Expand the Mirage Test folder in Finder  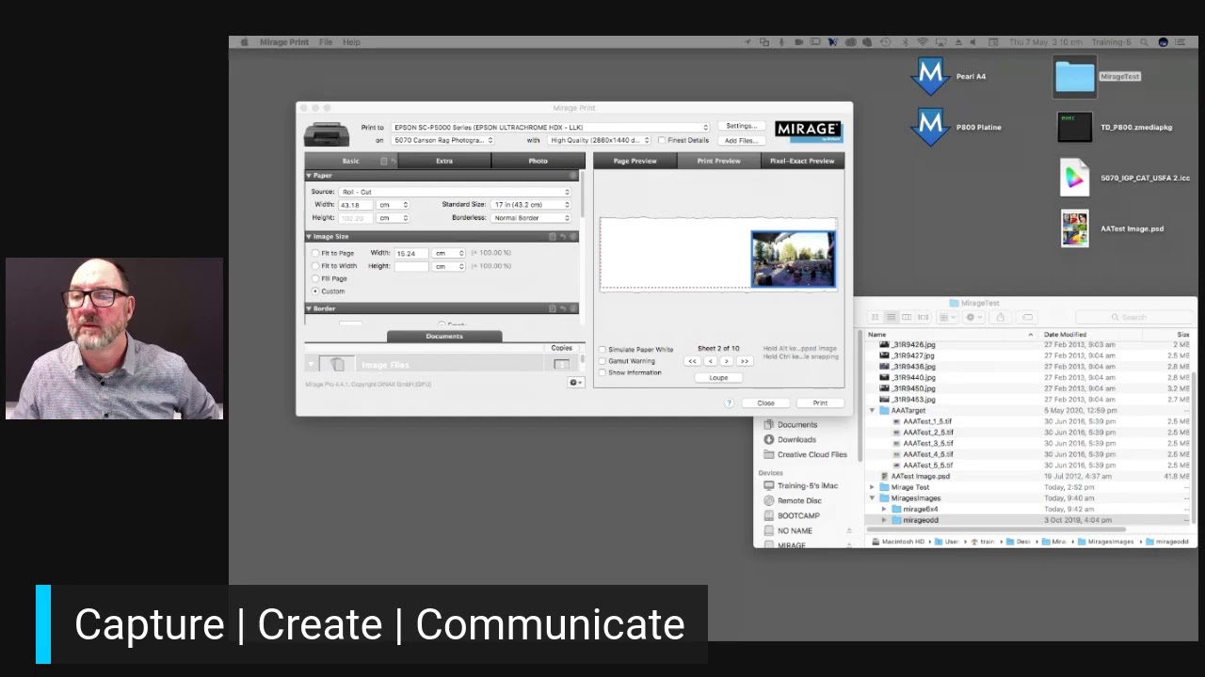pyautogui.click(x=873, y=487)
